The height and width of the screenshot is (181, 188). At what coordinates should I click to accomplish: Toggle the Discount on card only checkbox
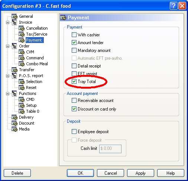coord(74,109)
